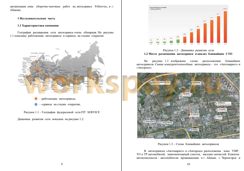Click the caption "Рисунок 1.1 – География федеральной сети"
The height and width of the screenshot is (171, 244).
pyautogui.click(x=62, y=112)
